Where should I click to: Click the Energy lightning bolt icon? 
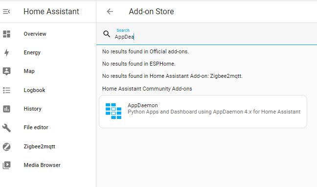(x=6, y=52)
